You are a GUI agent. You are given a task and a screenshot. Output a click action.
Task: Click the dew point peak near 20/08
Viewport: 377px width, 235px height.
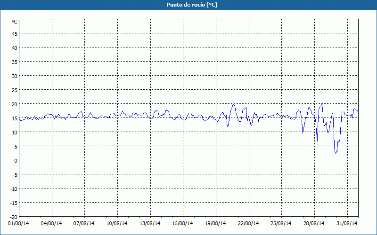pos(234,104)
